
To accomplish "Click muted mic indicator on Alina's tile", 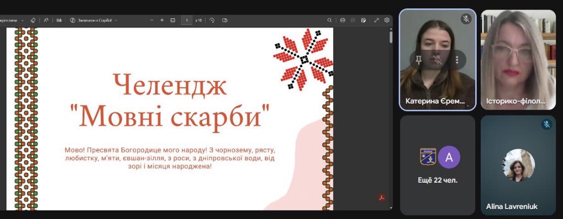I will click(x=547, y=124).
